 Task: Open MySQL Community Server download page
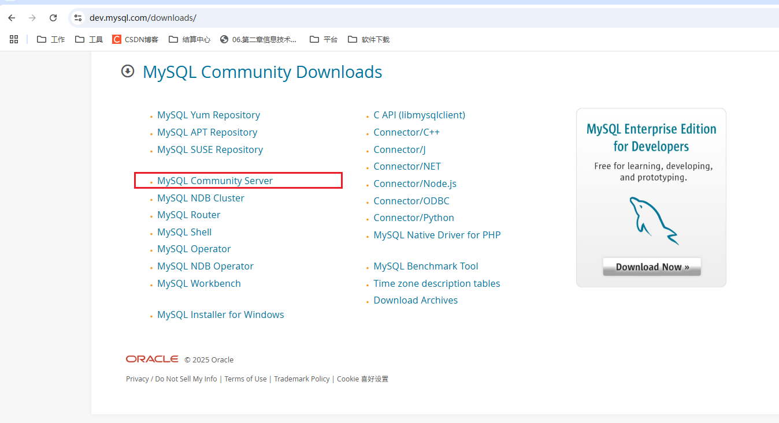(x=214, y=180)
